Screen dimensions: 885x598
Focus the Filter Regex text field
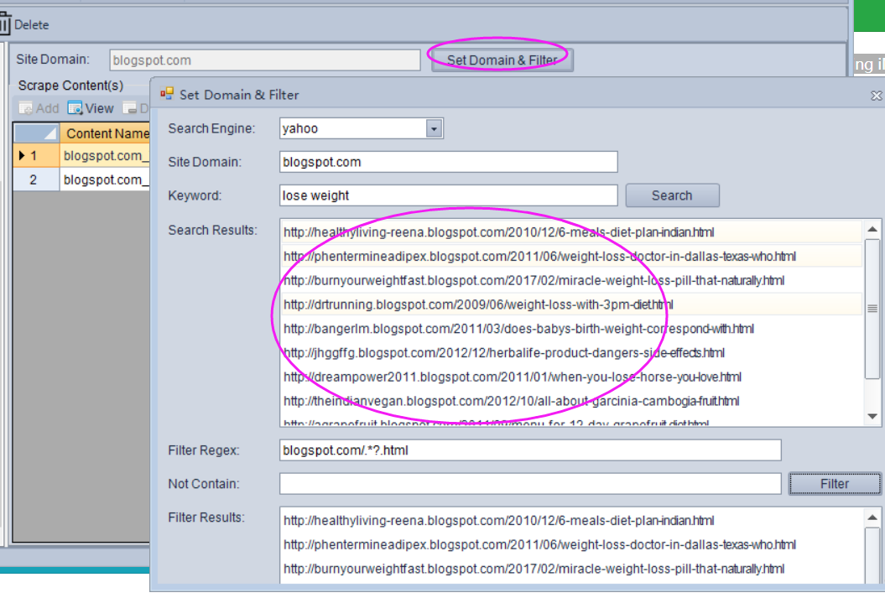coord(529,450)
